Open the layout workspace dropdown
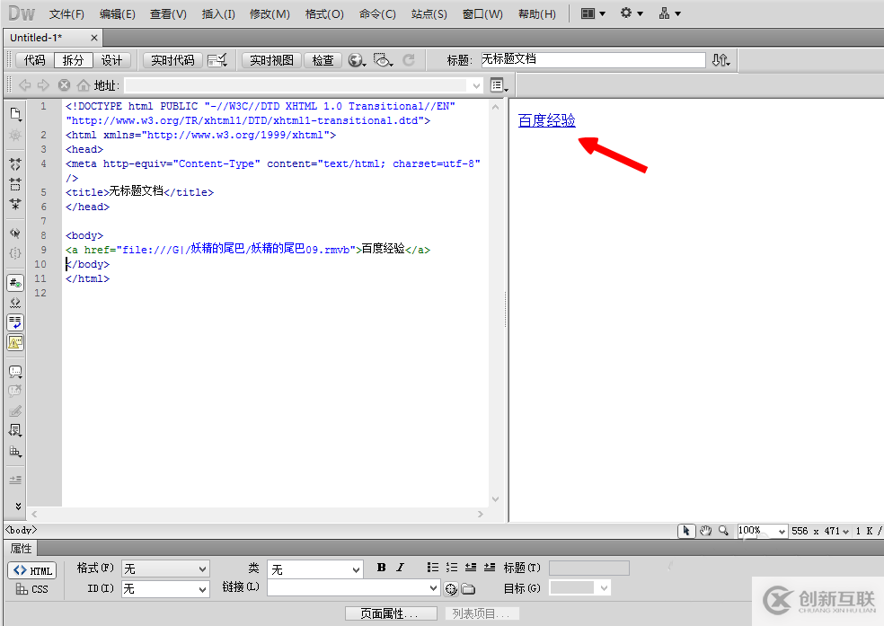 coord(593,13)
